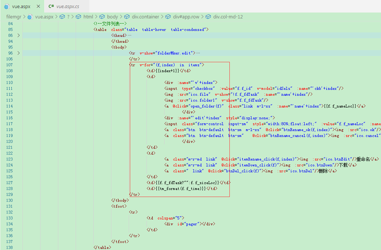Image resolution: width=381 pixels, height=250 pixels.
Task: Click the cube icon before div#app.row breadcrumb
Action: [168, 17]
